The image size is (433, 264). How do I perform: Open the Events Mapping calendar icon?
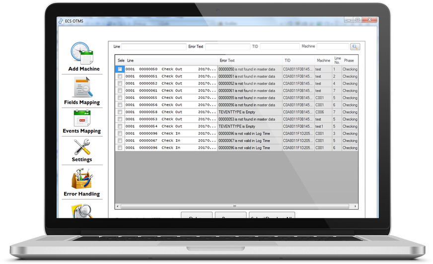82,118
